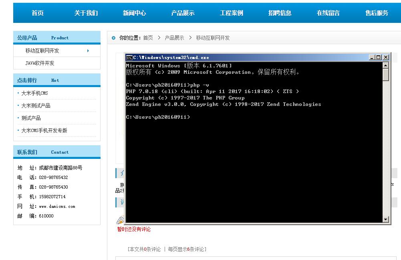Expand the arrow beside 移动互联网开发
Viewport: 401px width, 260px height.
tap(88, 51)
